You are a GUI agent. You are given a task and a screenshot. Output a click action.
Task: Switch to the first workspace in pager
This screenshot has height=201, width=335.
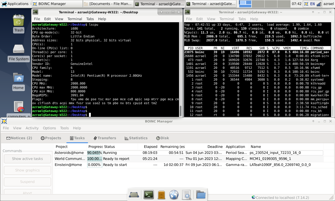pos(245,4)
